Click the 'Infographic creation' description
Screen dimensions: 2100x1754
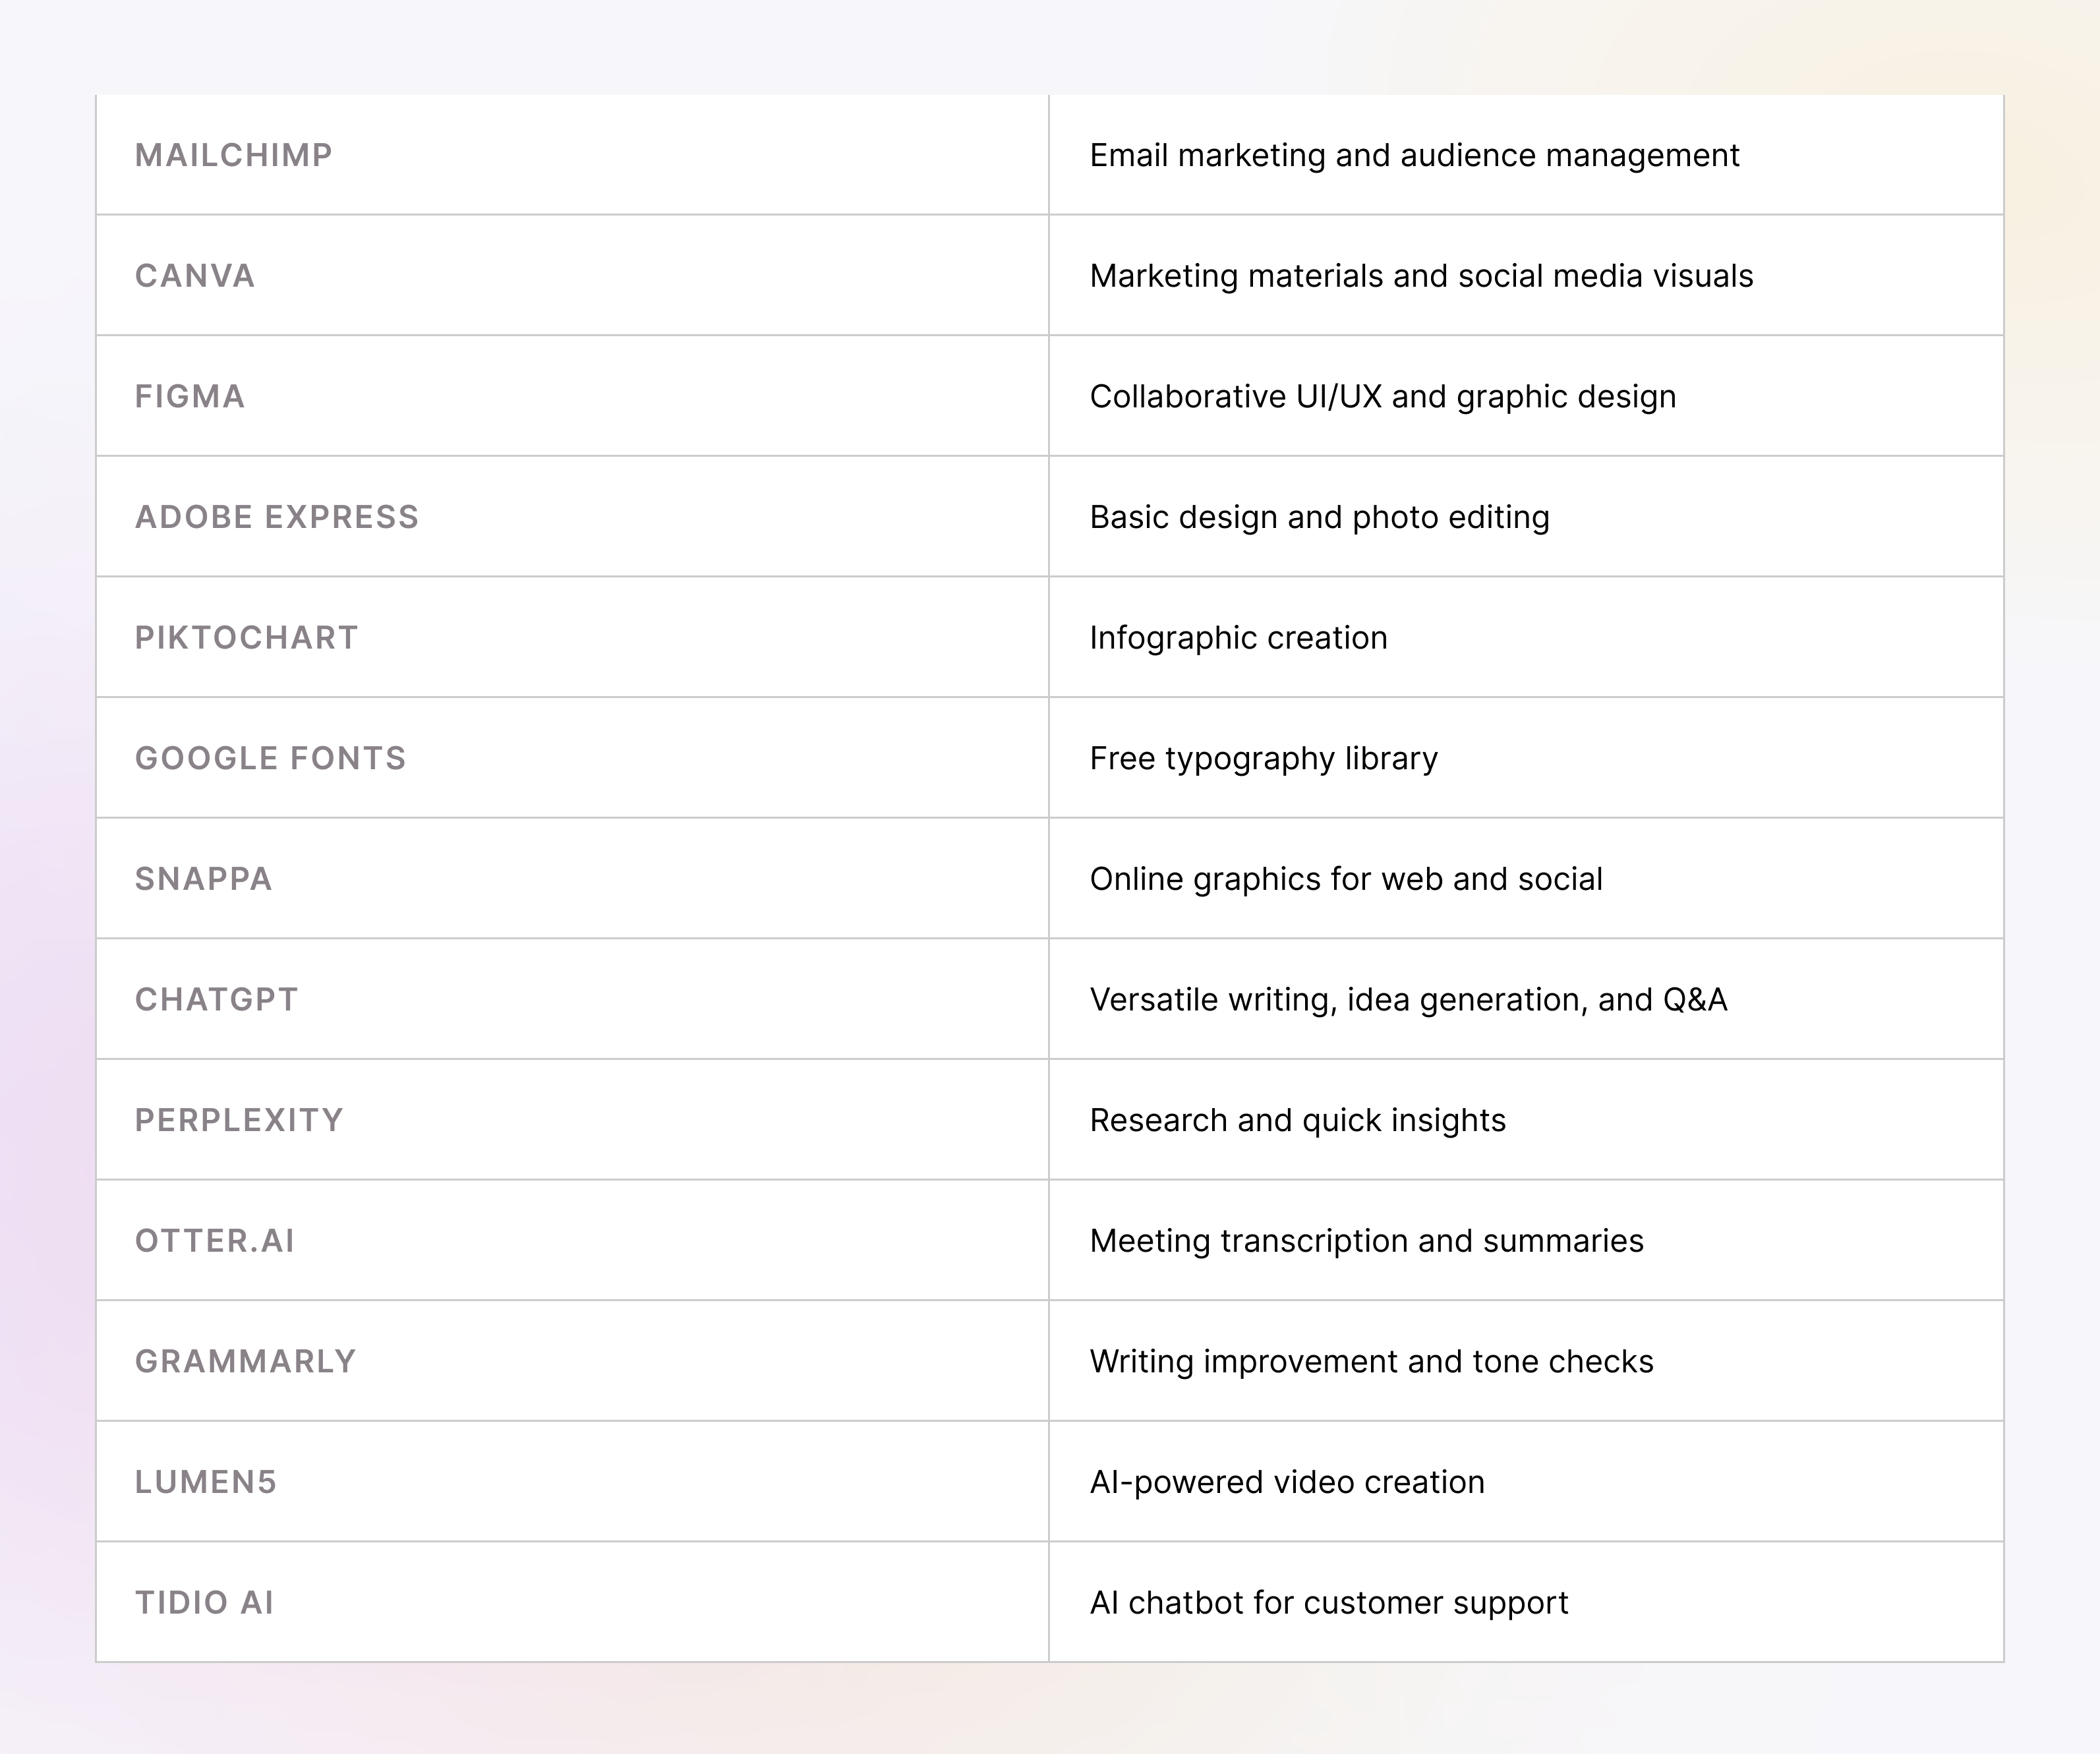coord(1239,638)
